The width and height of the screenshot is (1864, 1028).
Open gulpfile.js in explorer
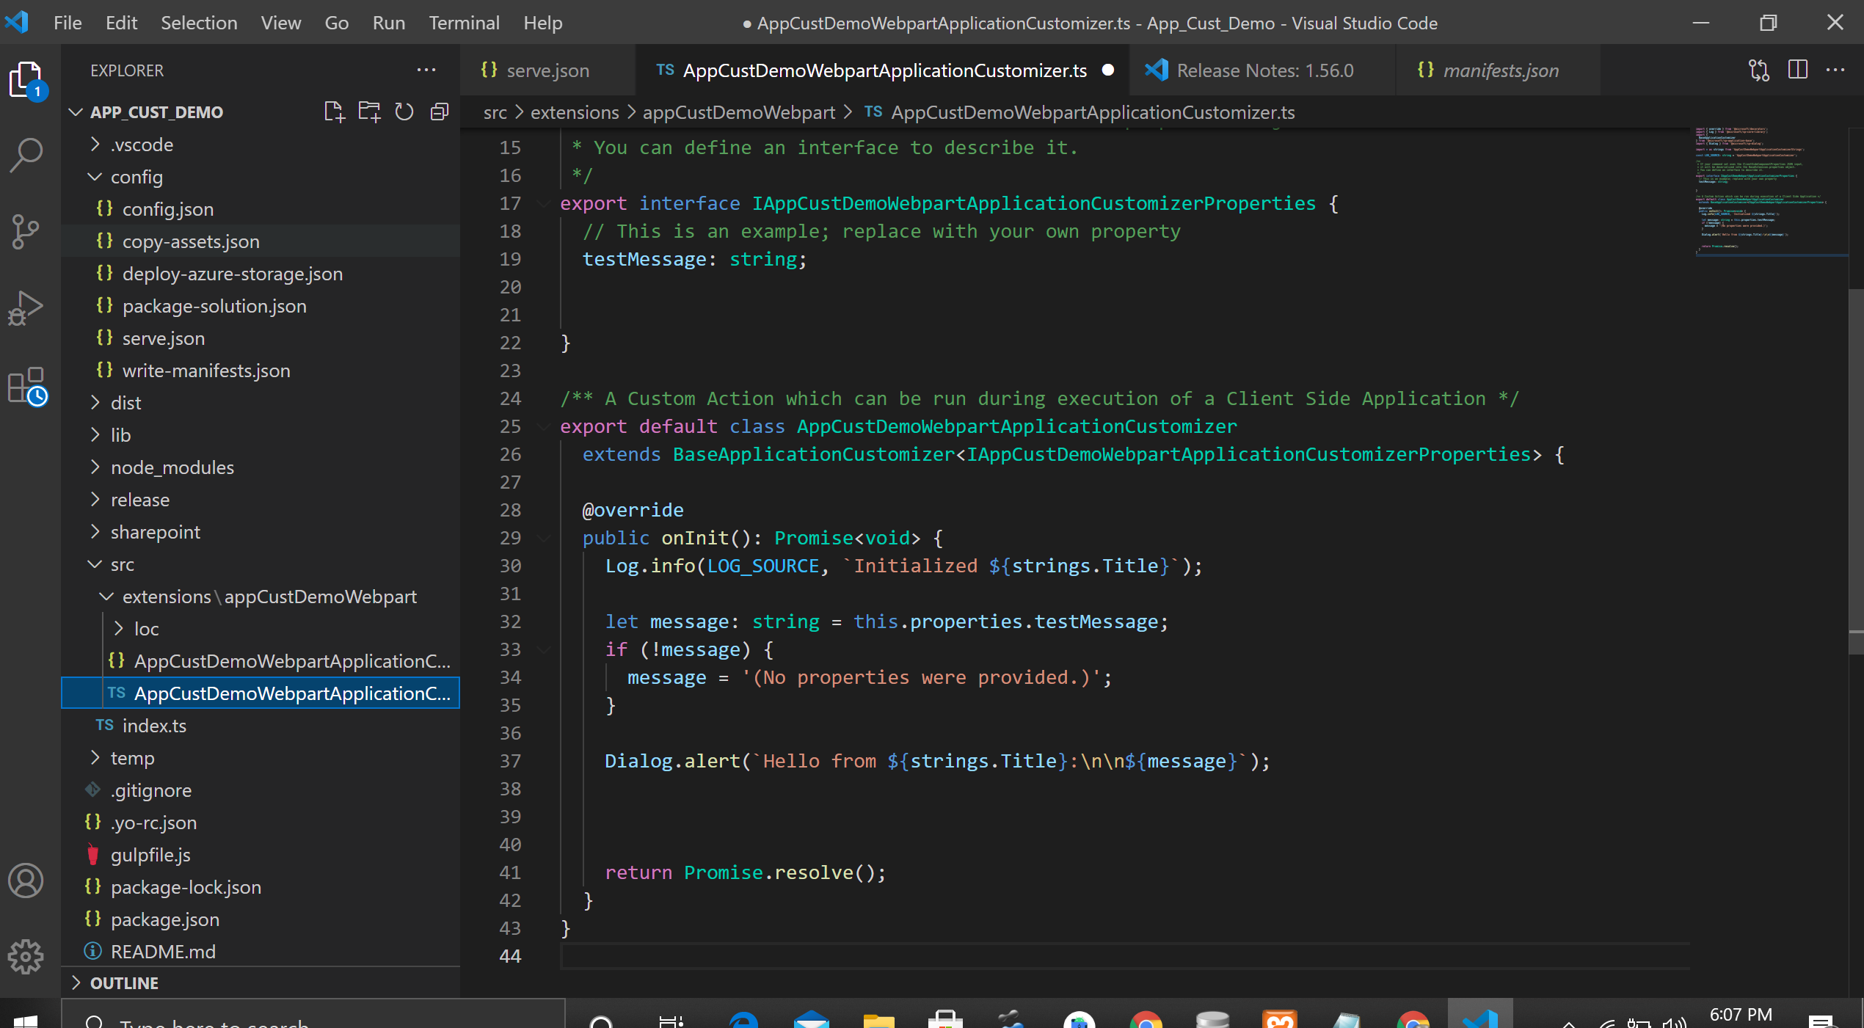click(x=261, y=855)
